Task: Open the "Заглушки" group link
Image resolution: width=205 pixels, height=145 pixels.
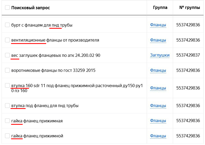Action: click(x=160, y=55)
